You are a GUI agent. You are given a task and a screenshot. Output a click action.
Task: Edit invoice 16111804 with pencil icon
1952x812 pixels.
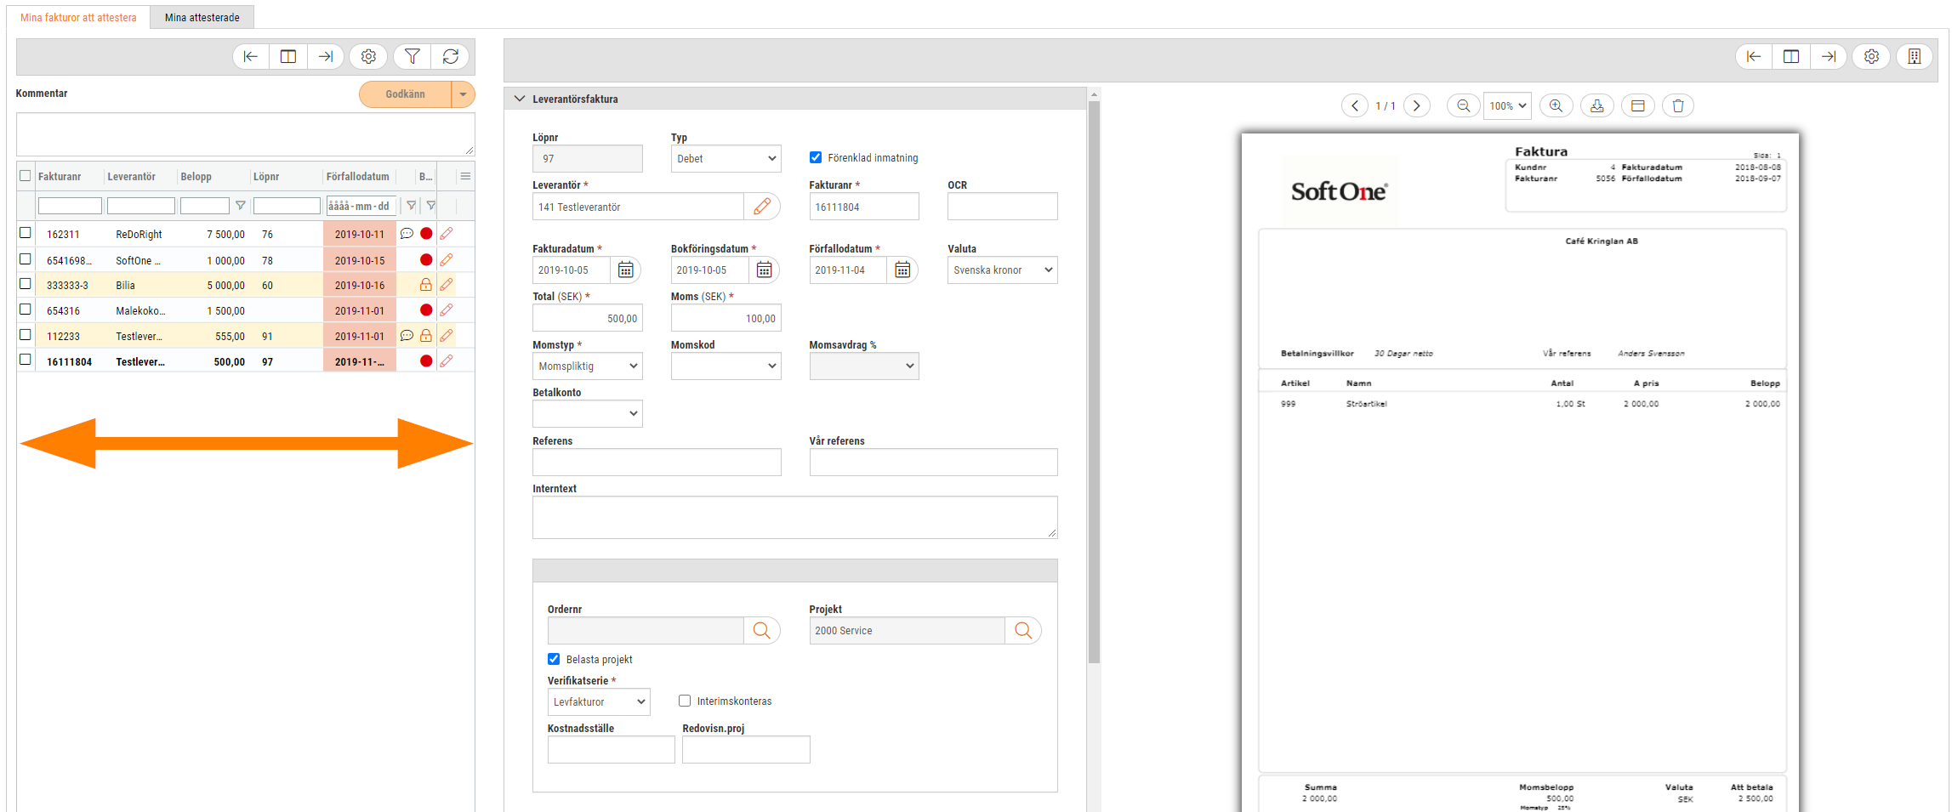[447, 361]
